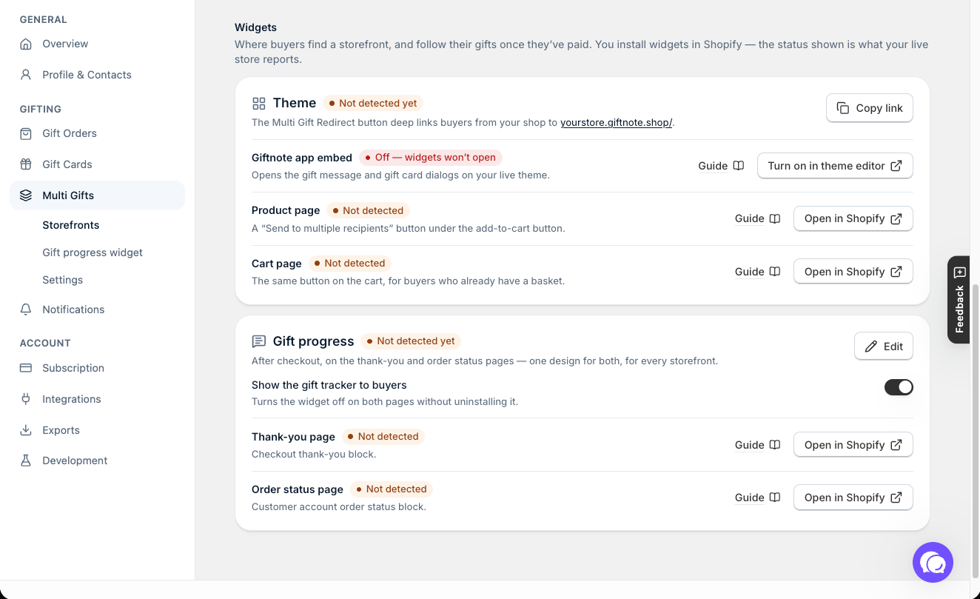
Task: Click the Gift Cards gift box icon
Action: 26,164
